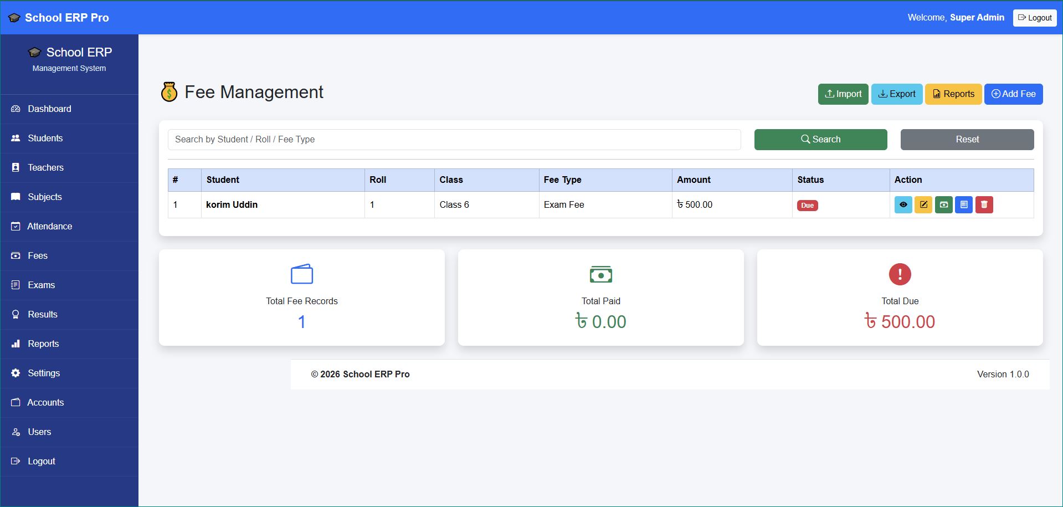Image resolution: width=1063 pixels, height=507 pixels.
Task: Collect payment using the green cash icon
Action: [944, 205]
